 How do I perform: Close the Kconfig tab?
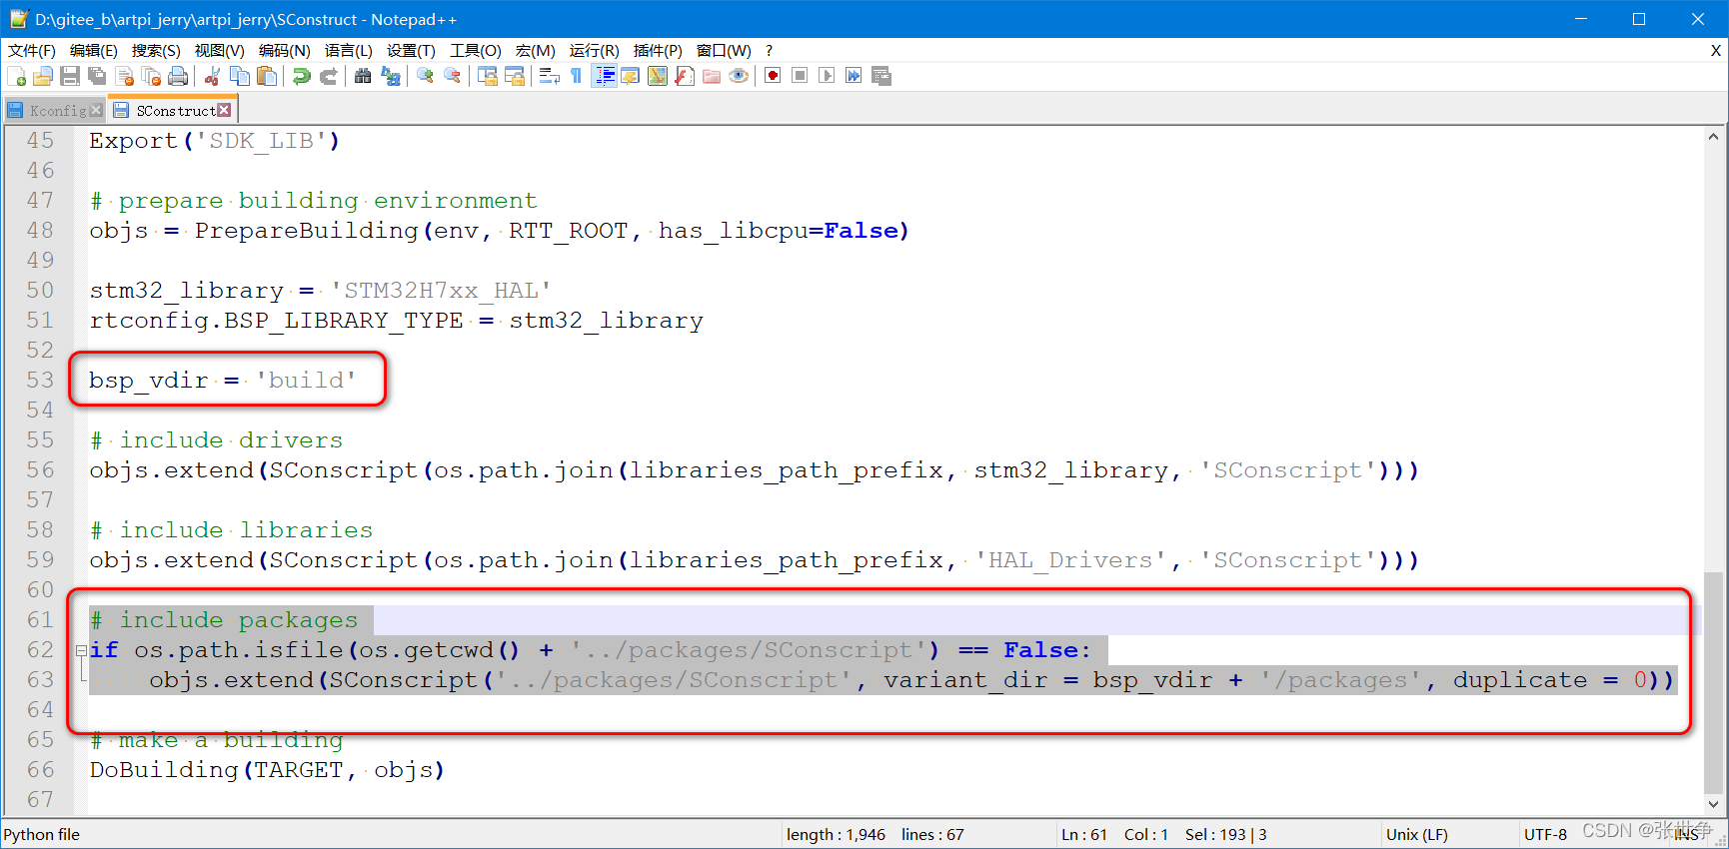click(96, 110)
